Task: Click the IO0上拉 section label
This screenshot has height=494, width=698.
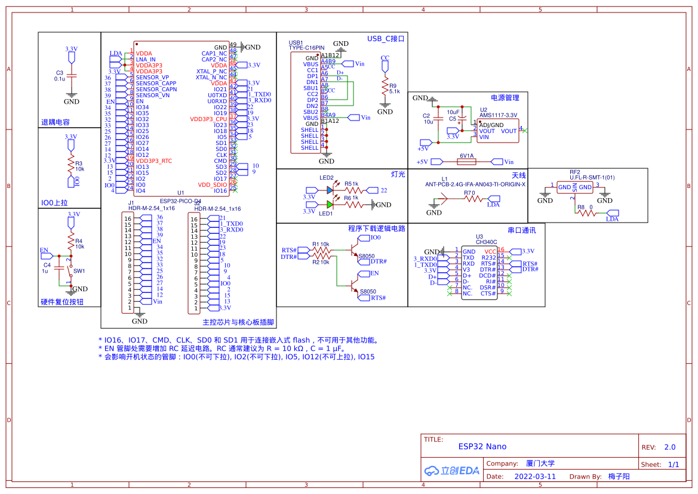Action: point(54,203)
